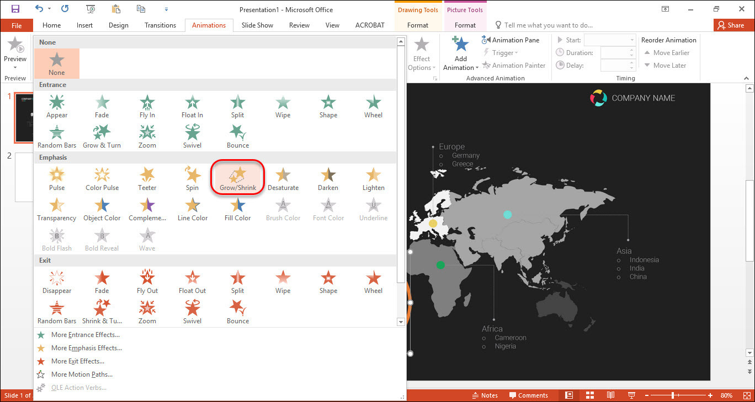Open More Entrance Effects dialog
This screenshot has width=755, height=402.
[85, 335]
